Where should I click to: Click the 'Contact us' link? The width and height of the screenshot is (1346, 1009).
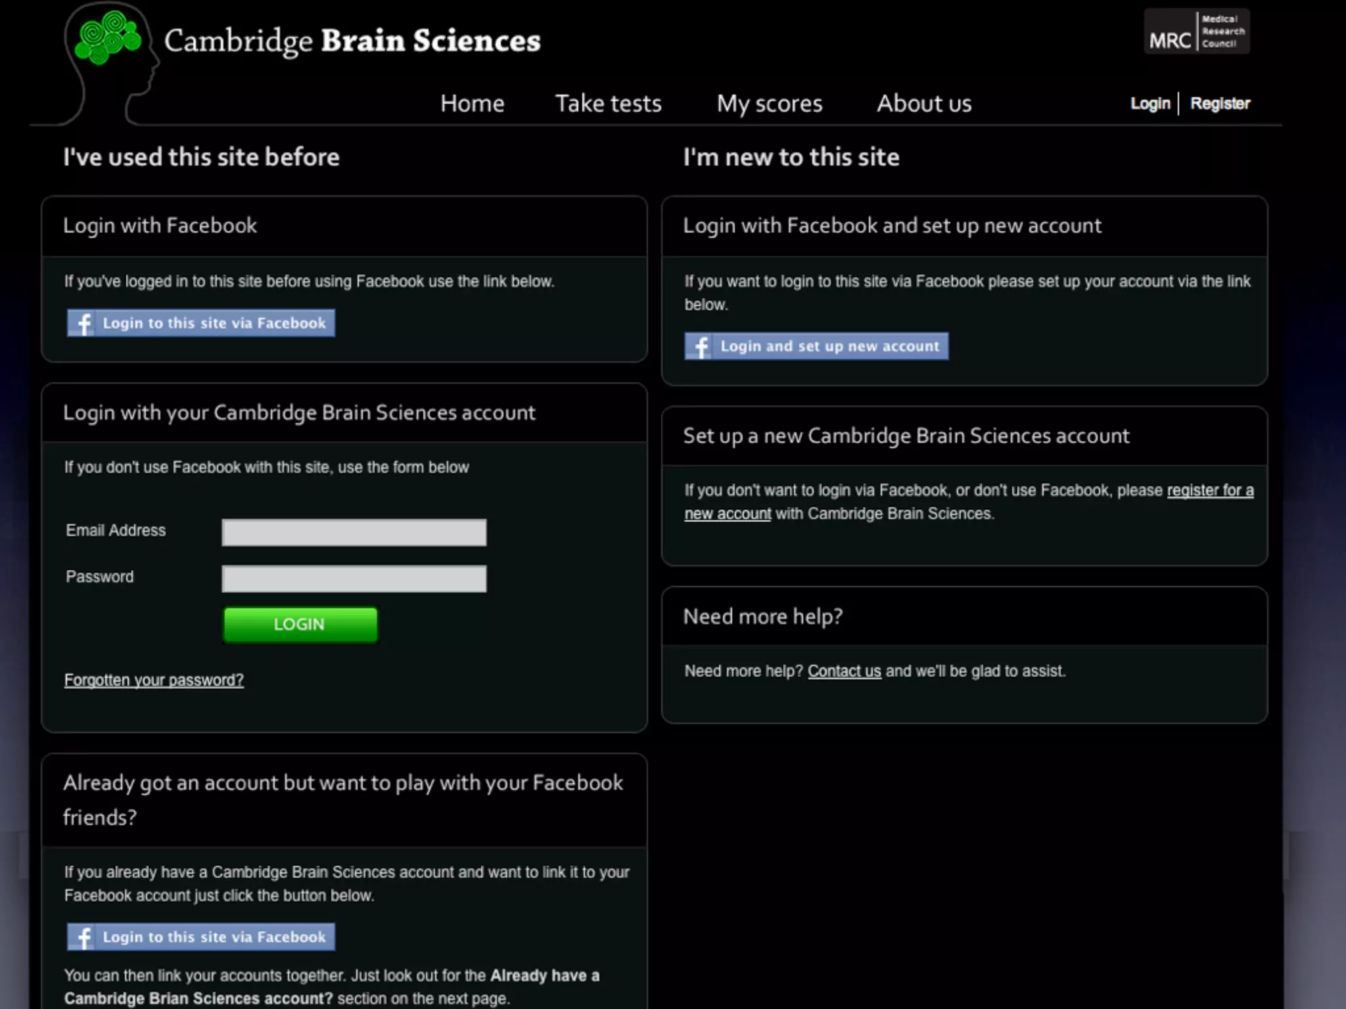coord(844,671)
